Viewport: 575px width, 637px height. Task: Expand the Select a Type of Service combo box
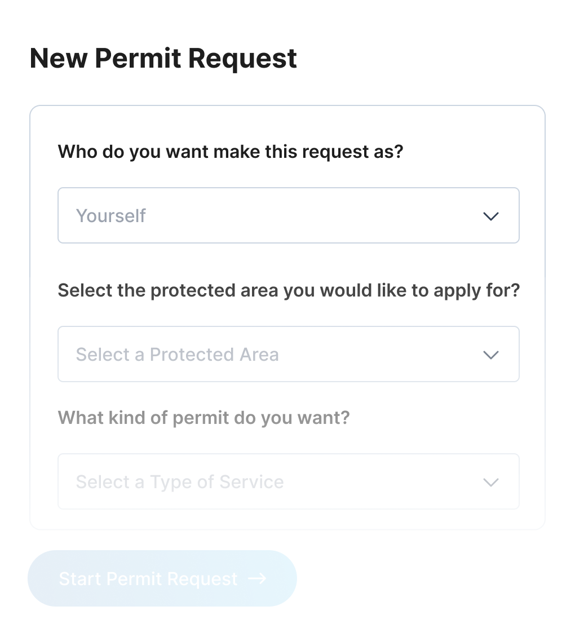point(288,481)
